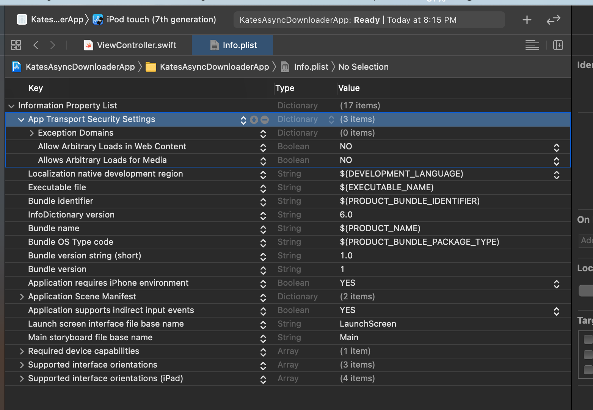Toggle Allow Arbitrary Loads in Web Content value
Viewport: 593px width, 410px height.
(x=557, y=147)
